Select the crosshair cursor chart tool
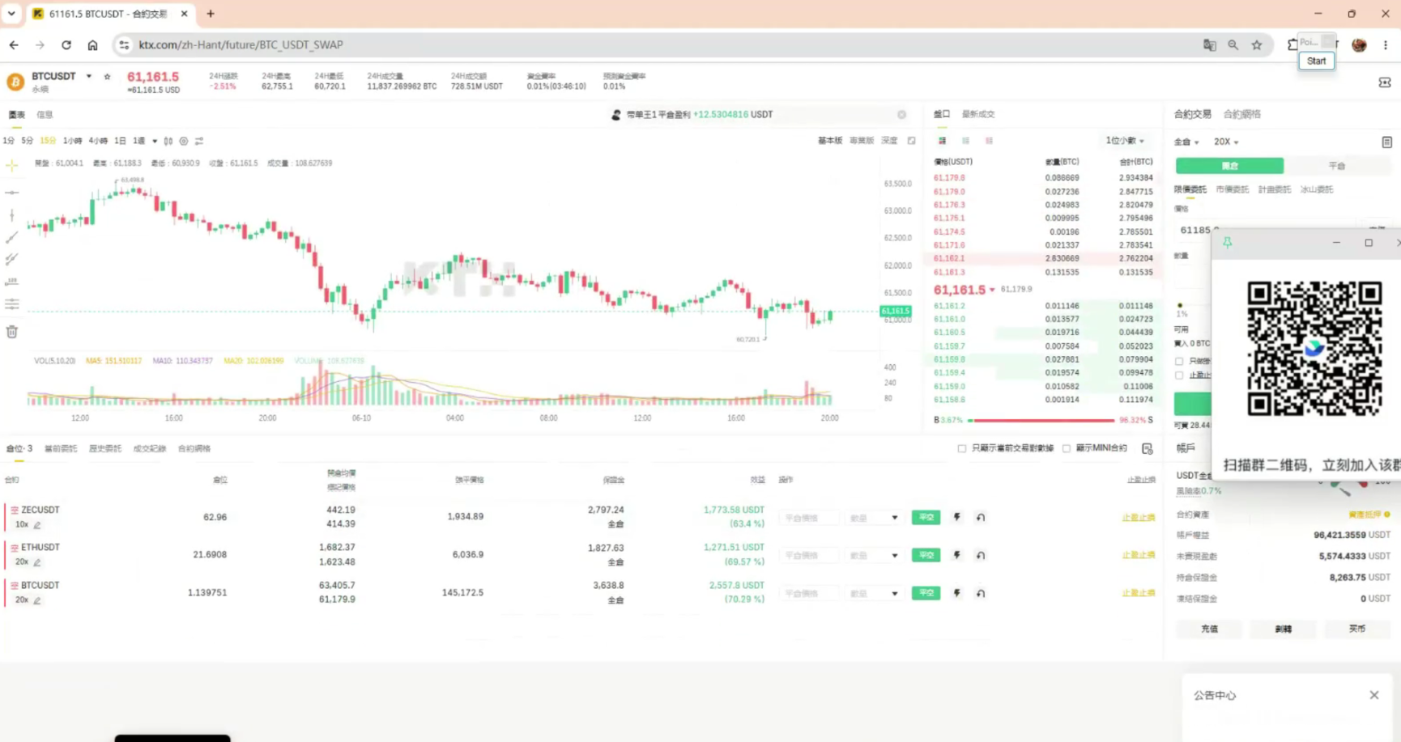Screen dimensions: 1401x742 point(11,165)
